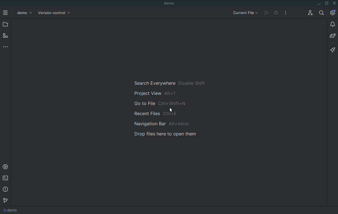Open Code With Me user icon
The height and width of the screenshot is (214, 338).
310,13
